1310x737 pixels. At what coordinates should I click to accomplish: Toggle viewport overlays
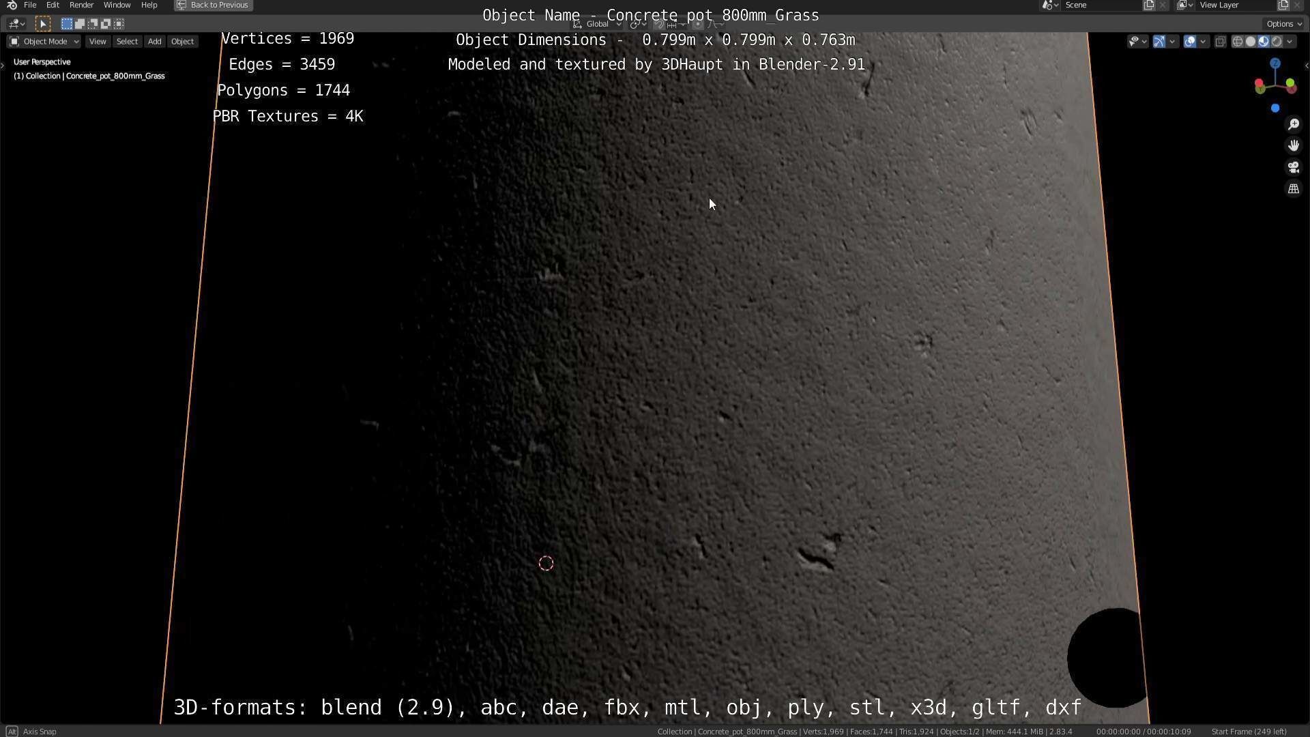[1189, 42]
